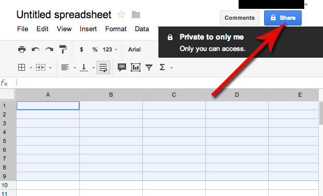Expand the borders dropdown arrow
Image resolution: width=323 pixels, height=196 pixels.
tap(31, 68)
